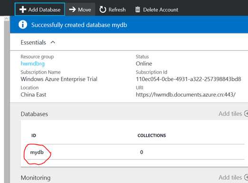The width and height of the screenshot is (248, 183).
Task: Click Add tiles text in Databases section
Action: pyautogui.click(x=230, y=114)
